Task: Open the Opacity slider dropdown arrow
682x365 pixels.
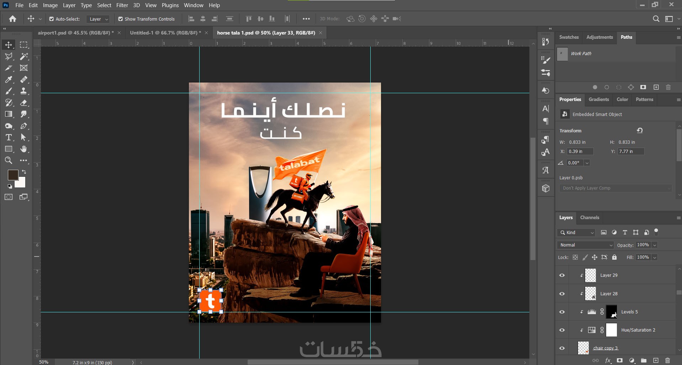Action: click(655, 245)
